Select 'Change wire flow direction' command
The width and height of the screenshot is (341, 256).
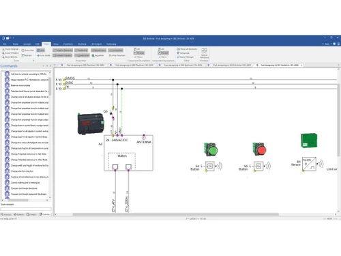(x=22, y=171)
